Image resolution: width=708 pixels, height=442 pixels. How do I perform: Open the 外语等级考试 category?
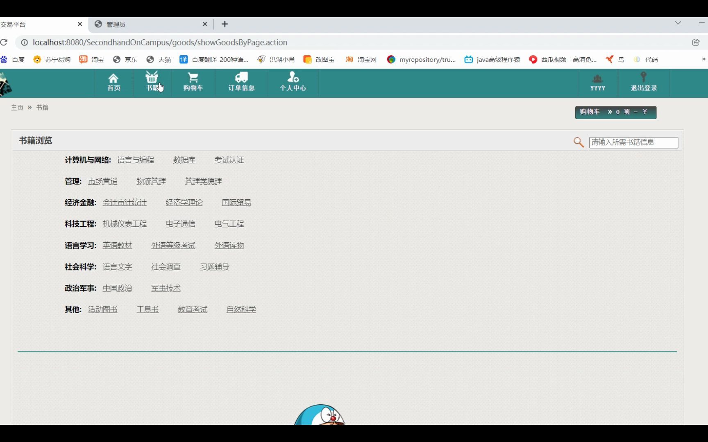173,246
